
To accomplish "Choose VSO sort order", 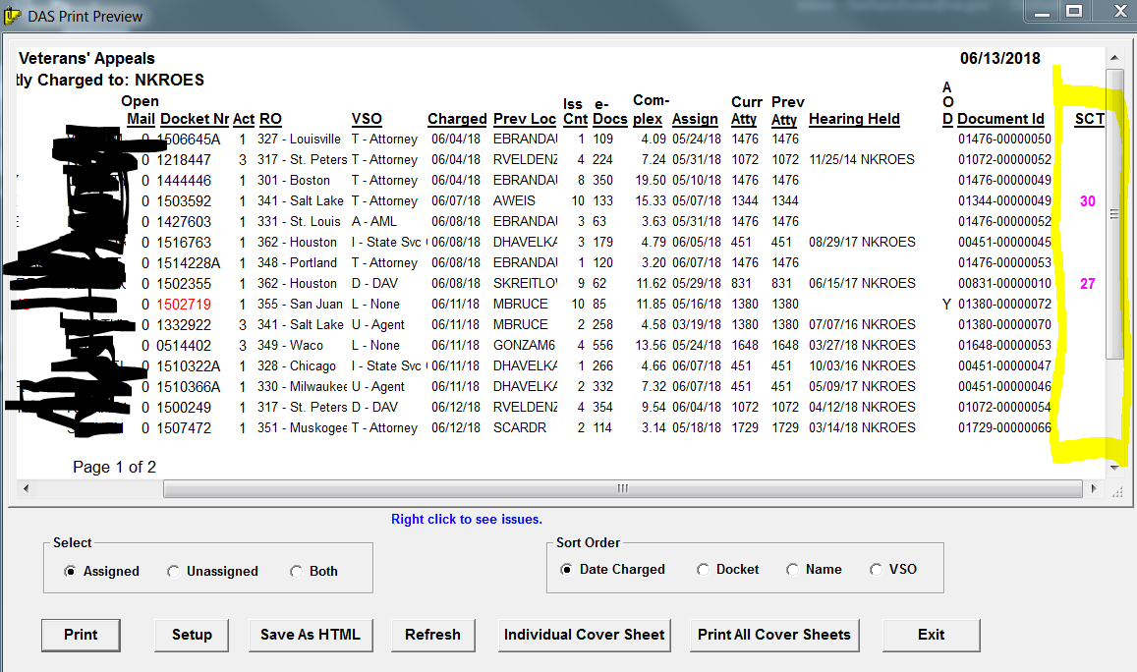I will pyautogui.click(x=876, y=569).
